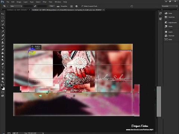Open the Window menu
The height and width of the screenshot is (134, 179).
click(x=58, y=2)
